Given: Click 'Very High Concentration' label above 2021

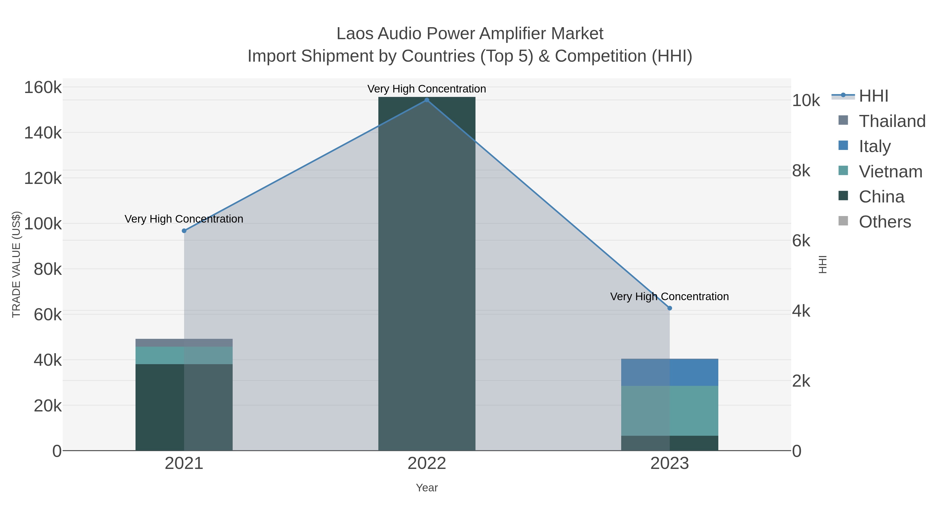Looking at the screenshot, I should pyautogui.click(x=184, y=219).
